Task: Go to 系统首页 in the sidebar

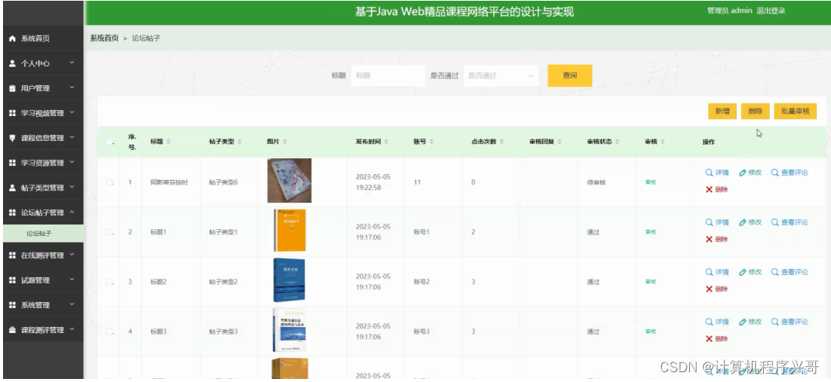Action: pos(44,38)
